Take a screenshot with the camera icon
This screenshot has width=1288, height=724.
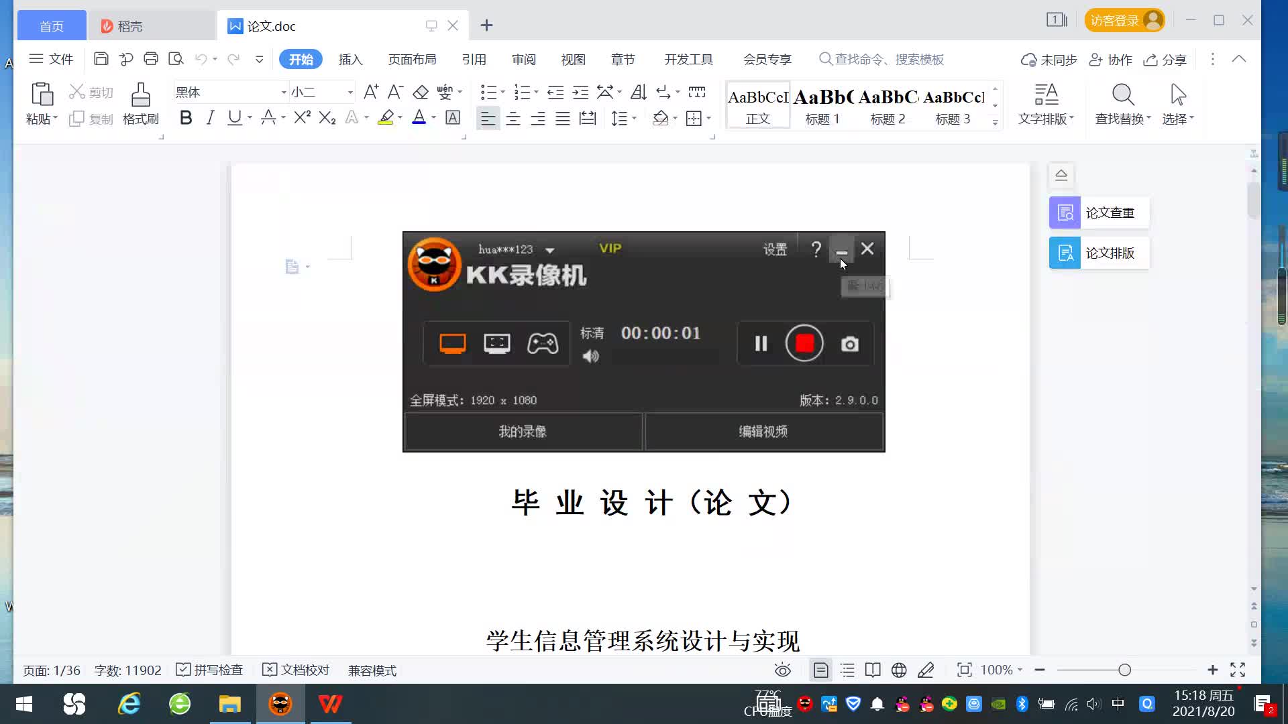pos(849,344)
